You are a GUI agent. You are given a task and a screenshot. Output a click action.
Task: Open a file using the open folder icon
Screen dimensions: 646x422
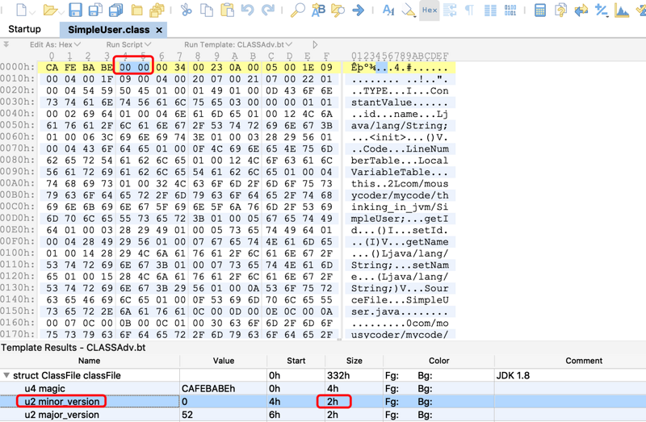click(50, 10)
